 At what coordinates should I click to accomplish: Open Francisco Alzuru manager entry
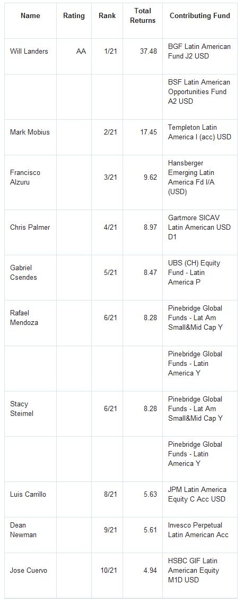(x=25, y=178)
